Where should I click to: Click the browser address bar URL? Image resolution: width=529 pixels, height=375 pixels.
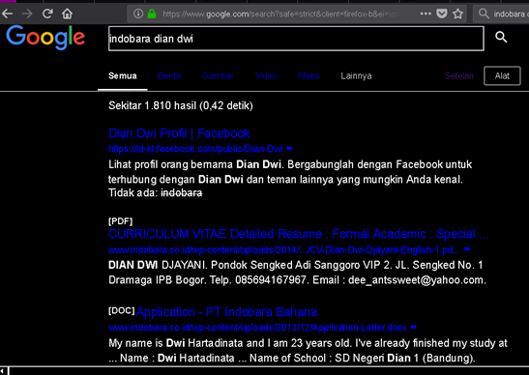pyautogui.click(x=280, y=14)
